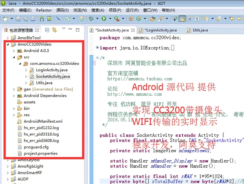Expand the gen Generated Java Files folder

coord(14,89)
